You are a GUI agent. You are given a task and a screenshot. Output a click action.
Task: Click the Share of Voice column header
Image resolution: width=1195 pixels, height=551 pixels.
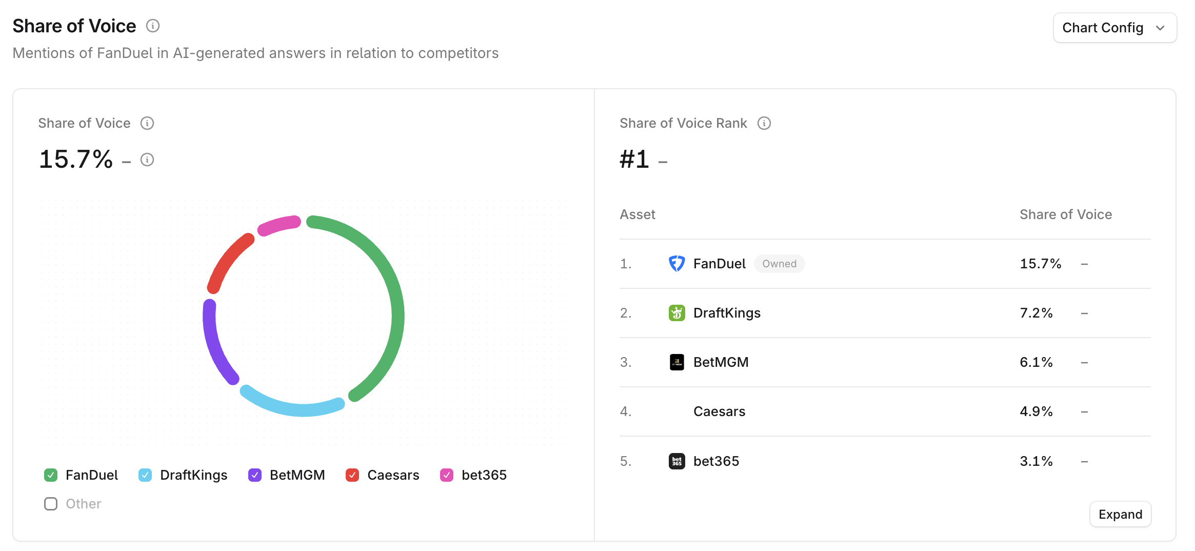pos(1065,214)
